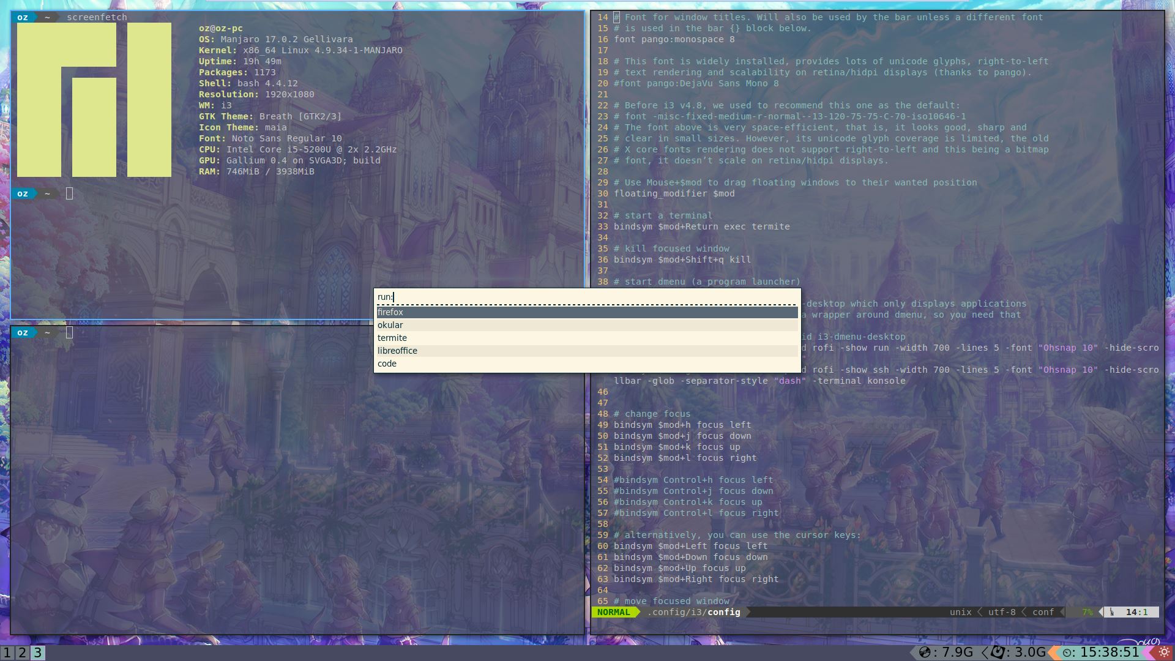Click the NORMAL mode indicator in vim
This screenshot has height=661, width=1175.
613,612
